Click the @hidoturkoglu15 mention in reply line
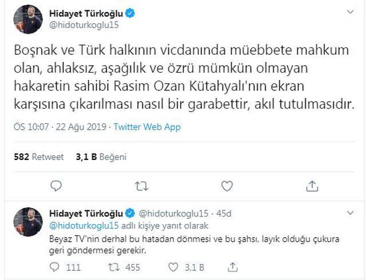The image size is (366, 280). pyautogui.click(x=84, y=226)
